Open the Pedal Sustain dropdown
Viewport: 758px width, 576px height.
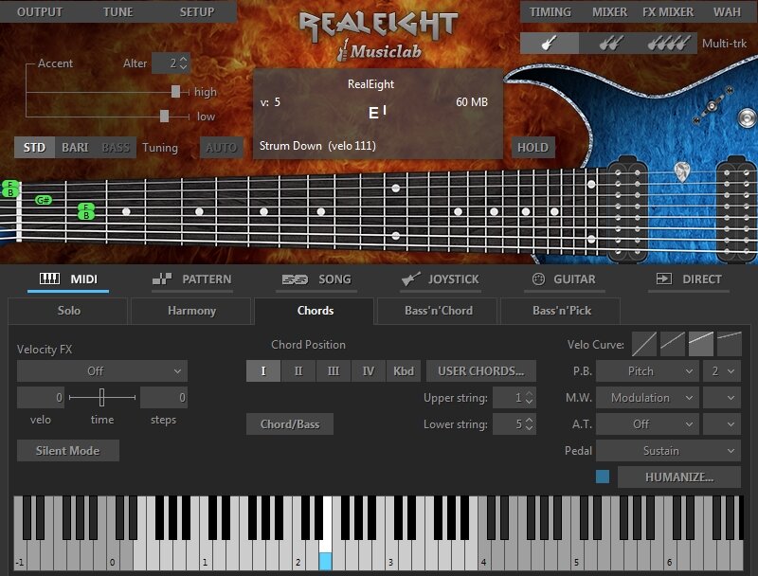point(668,450)
